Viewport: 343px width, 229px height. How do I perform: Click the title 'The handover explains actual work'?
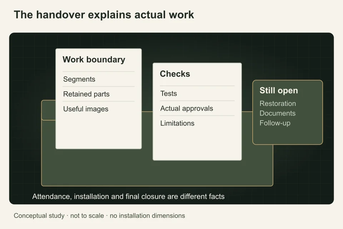click(x=104, y=15)
